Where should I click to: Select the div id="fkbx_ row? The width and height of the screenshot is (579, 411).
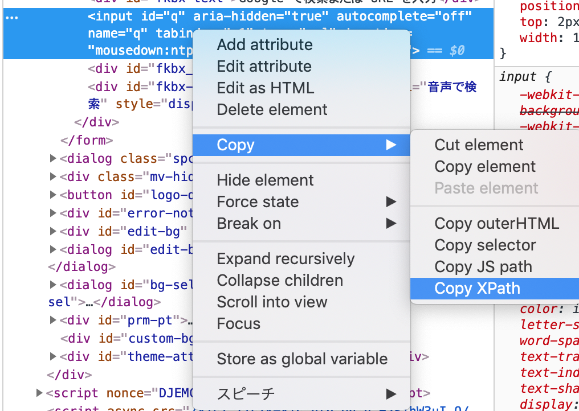[x=140, y=69]
